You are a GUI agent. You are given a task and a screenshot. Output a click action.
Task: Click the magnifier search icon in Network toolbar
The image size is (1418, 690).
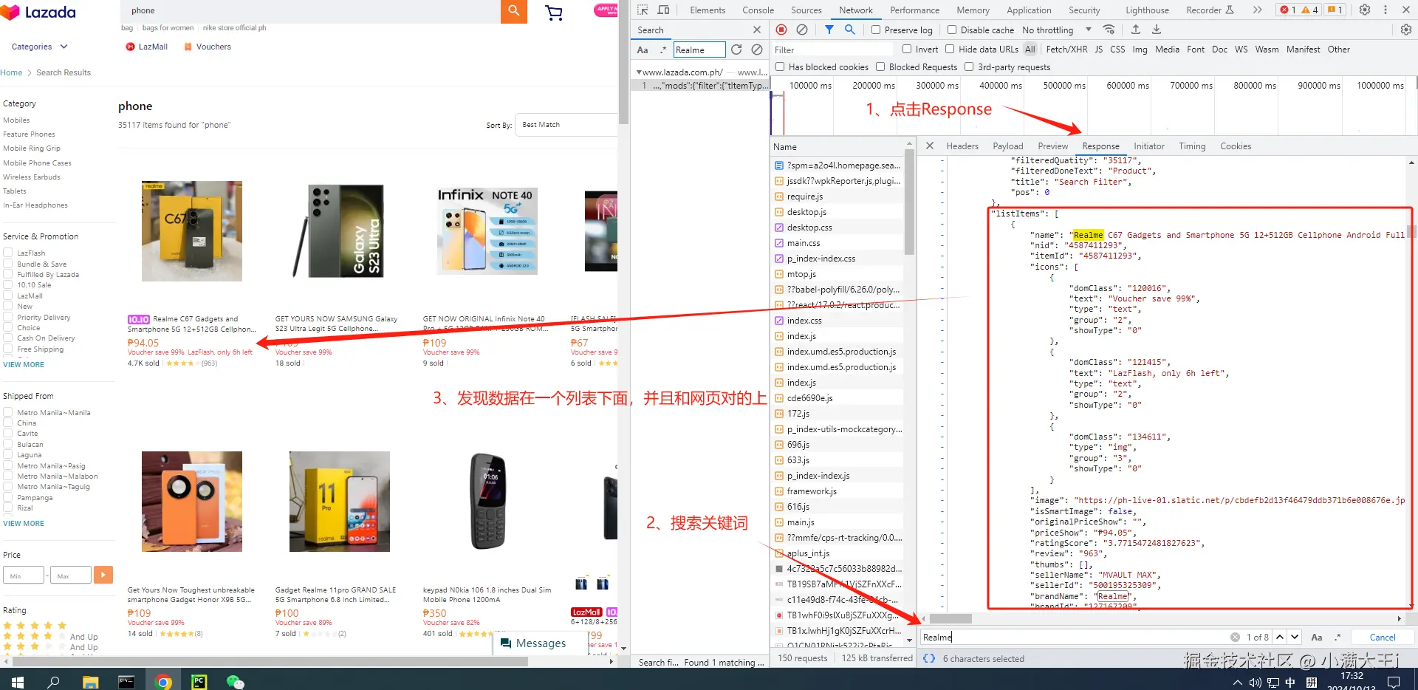point(850,30)
